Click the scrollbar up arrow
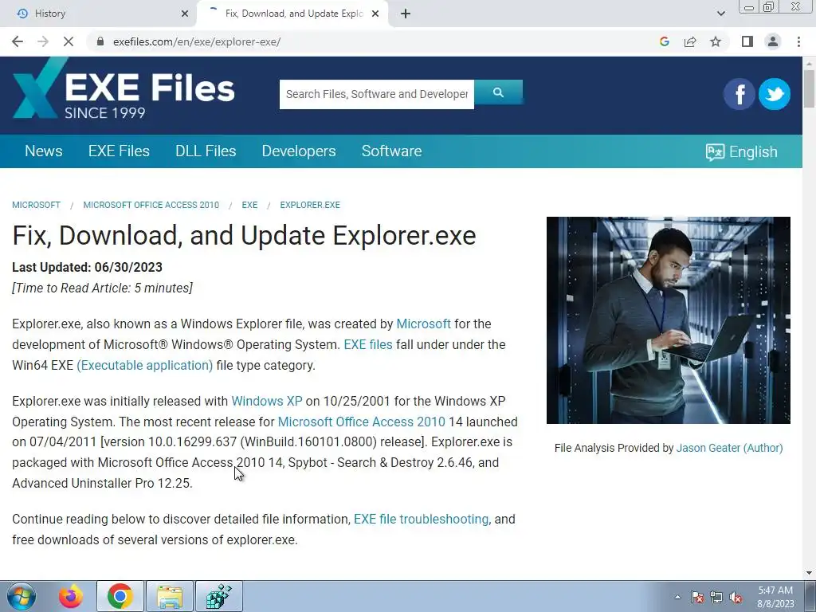Screen dimensions: 816x612 pos(810,64)
